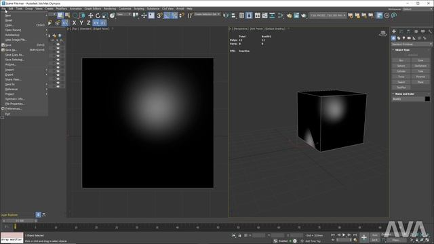Viewport: 434px width, 244px height.
Task: Toggle Percent Snap button
Action: pyautogui.click(x=174, y=16)
